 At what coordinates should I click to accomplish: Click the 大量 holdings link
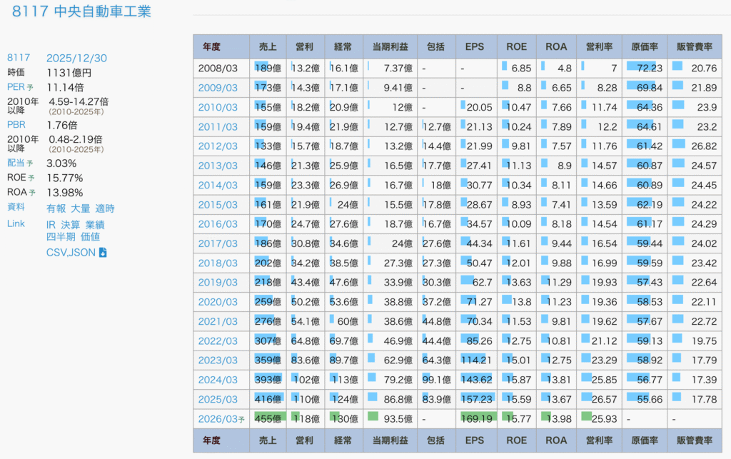click(x=80, y=208)
